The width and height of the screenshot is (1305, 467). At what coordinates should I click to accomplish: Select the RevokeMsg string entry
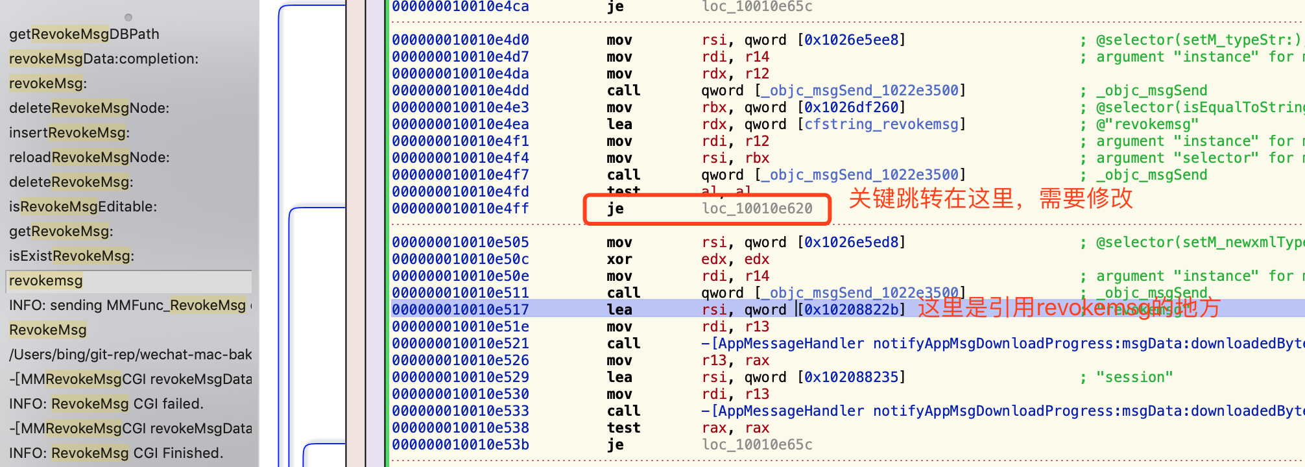point(48,329)
